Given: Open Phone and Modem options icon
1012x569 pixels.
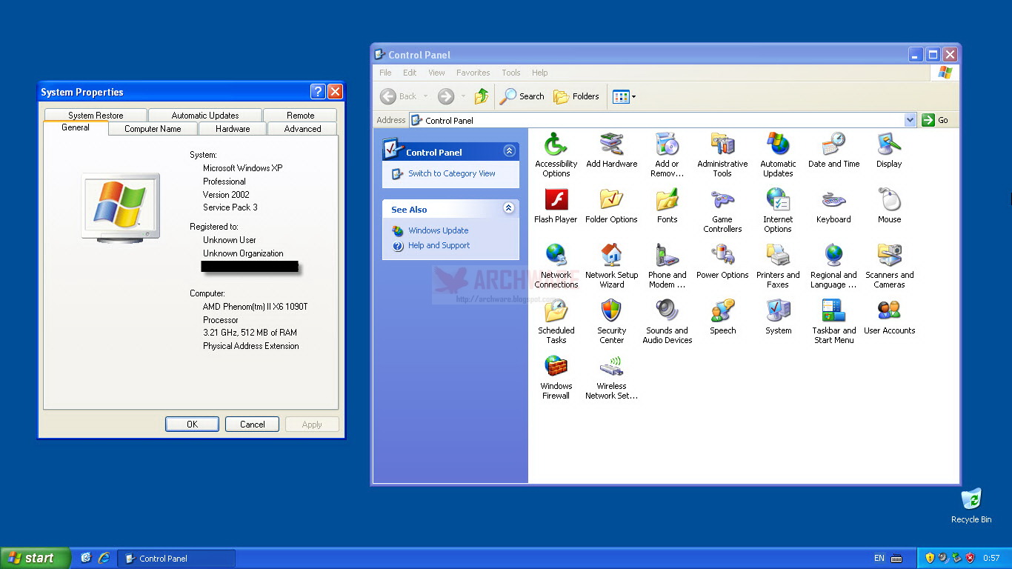Looking at the screenshot, I should (x=667, y=265).
